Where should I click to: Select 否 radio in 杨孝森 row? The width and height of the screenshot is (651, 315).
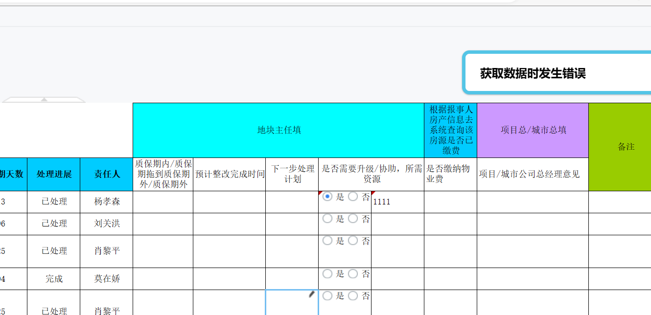pos(353,197)
